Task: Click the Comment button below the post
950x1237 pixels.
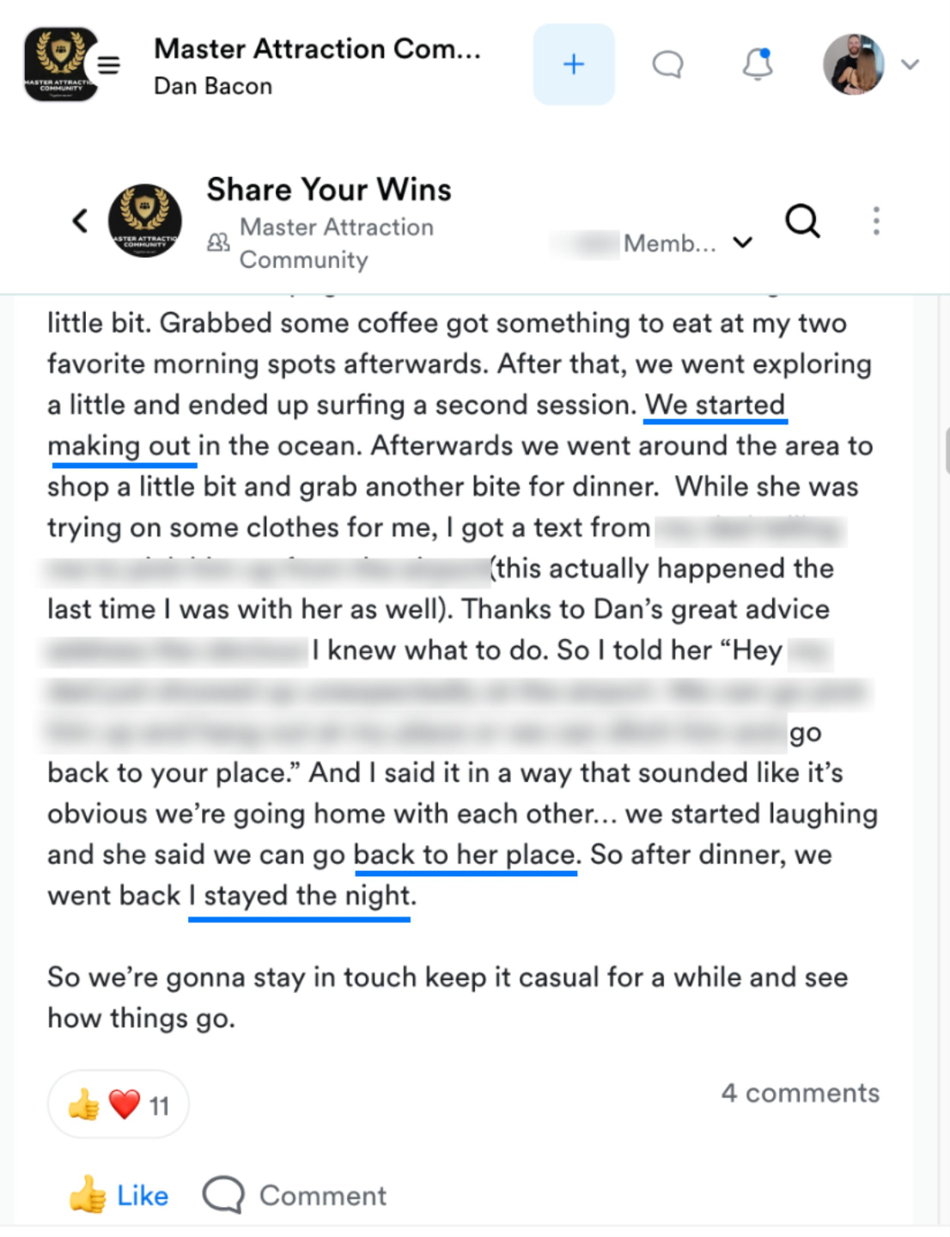Action: (295, 1195)
